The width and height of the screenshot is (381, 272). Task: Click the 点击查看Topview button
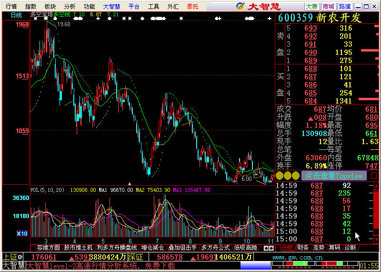coord(334,176)
